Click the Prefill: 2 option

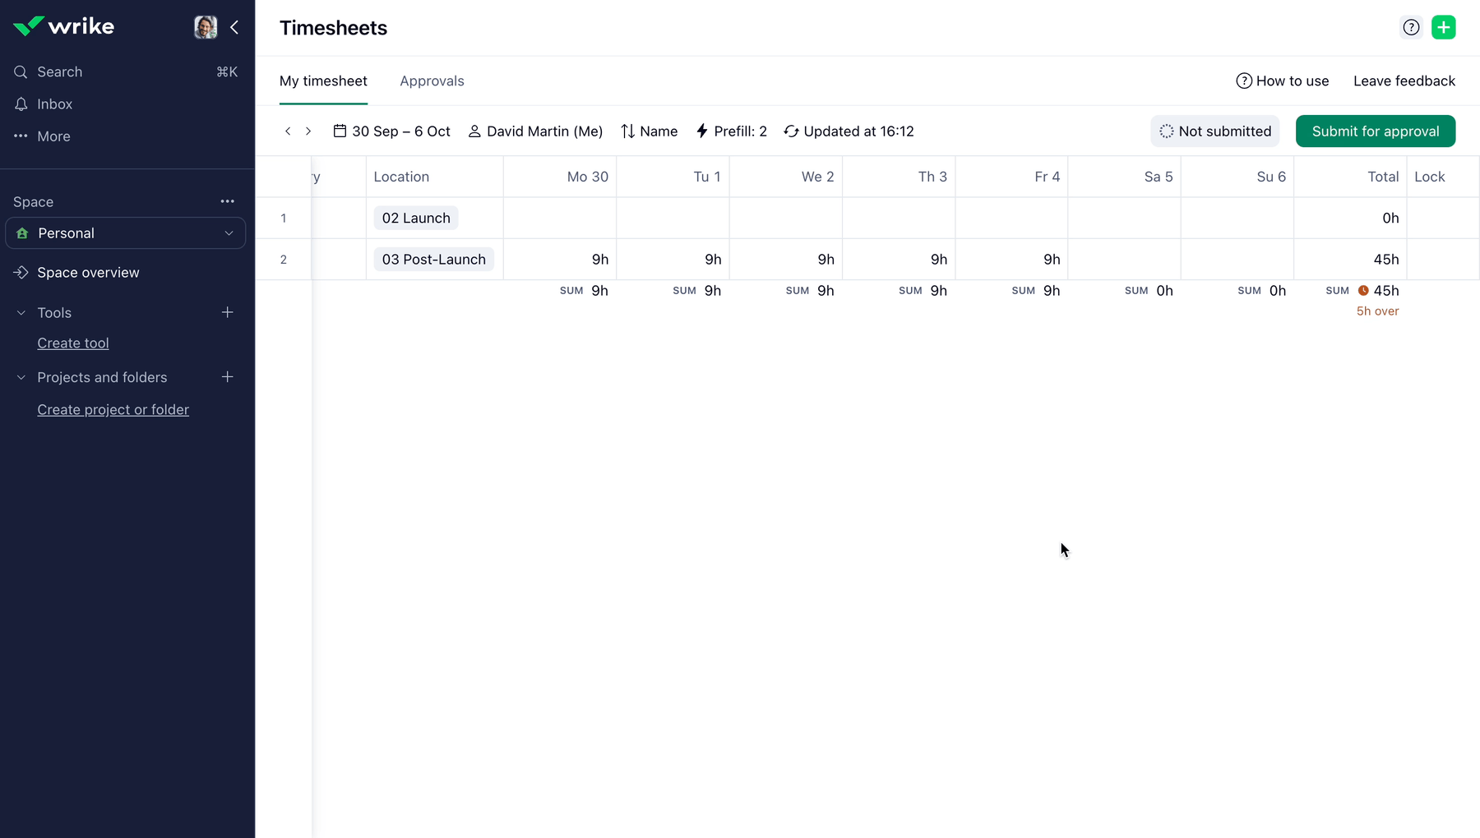(x=731, y=131)
